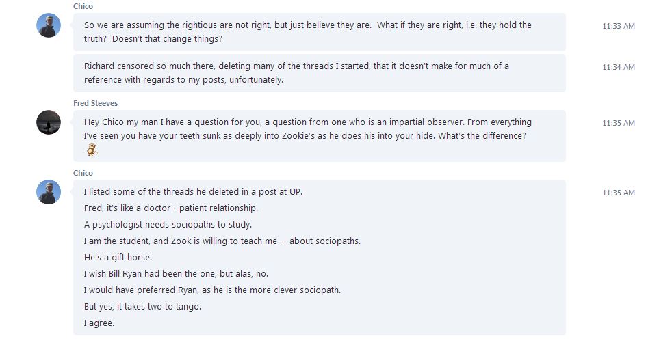Select the final line 'I agree.'
The image size is (672, 343).
point(99,323)
